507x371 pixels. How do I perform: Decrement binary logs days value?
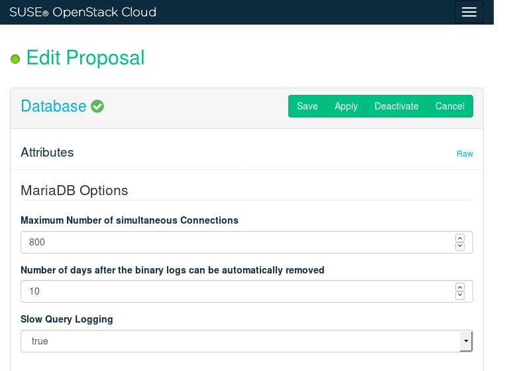460,295
